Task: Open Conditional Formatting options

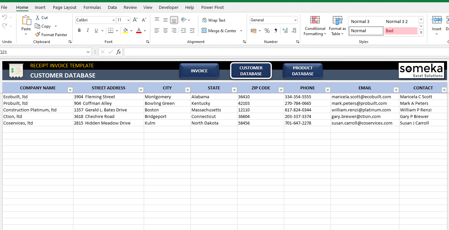Action: pos(315,26)
